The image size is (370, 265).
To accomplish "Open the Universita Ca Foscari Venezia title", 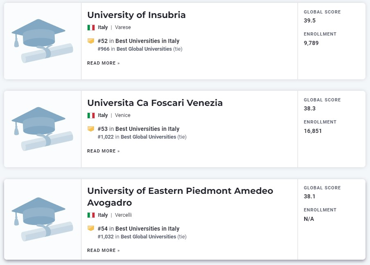I will tap(155, 103).
